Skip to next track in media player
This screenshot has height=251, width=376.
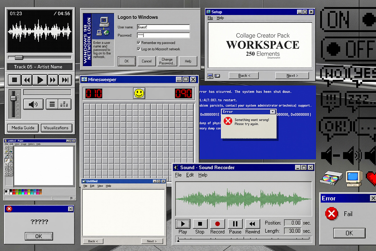click(65, 80)
